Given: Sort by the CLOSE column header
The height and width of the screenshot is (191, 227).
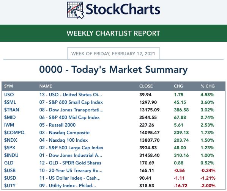Looking at the screenshot, I should point(146,86).
